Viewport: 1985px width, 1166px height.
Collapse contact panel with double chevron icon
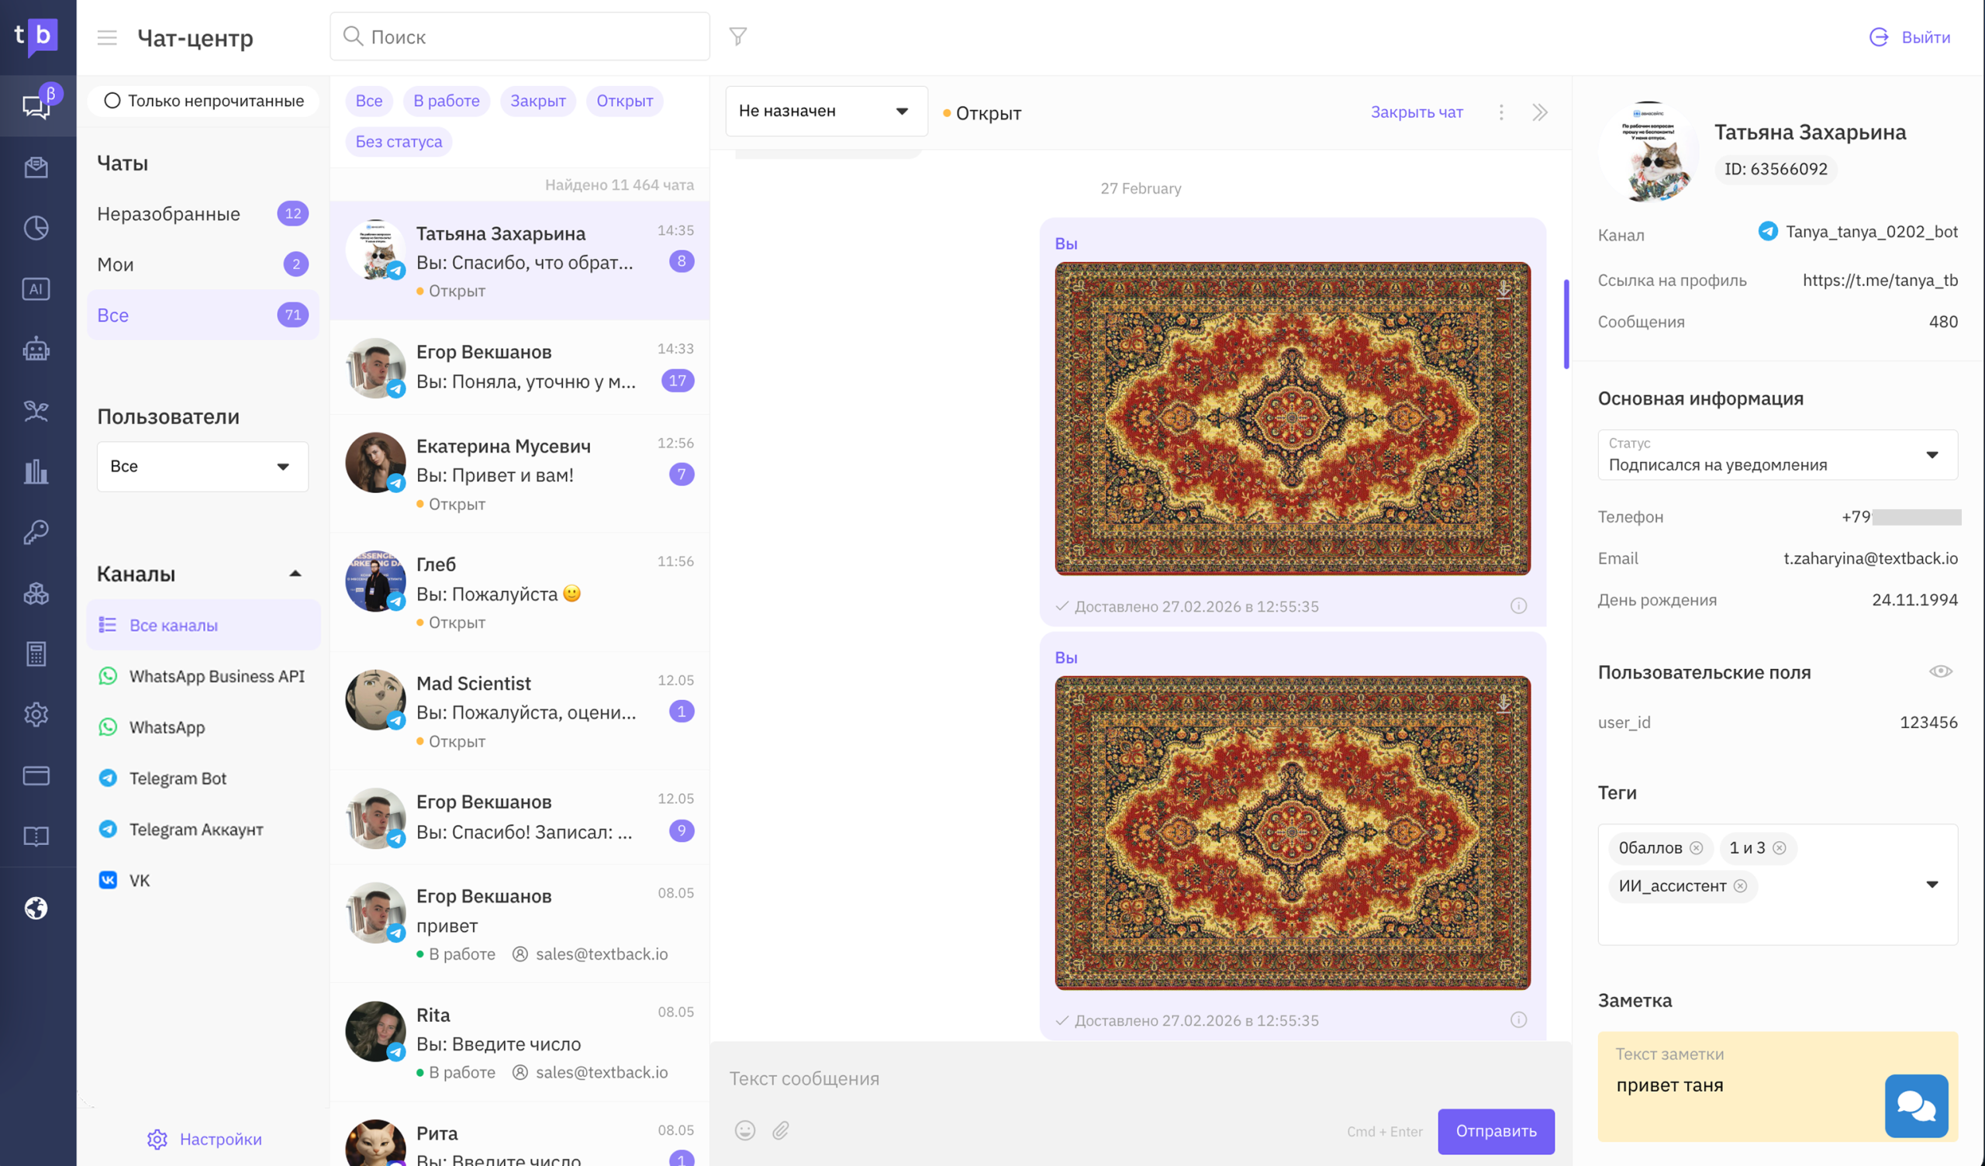tap(1540, 112)
